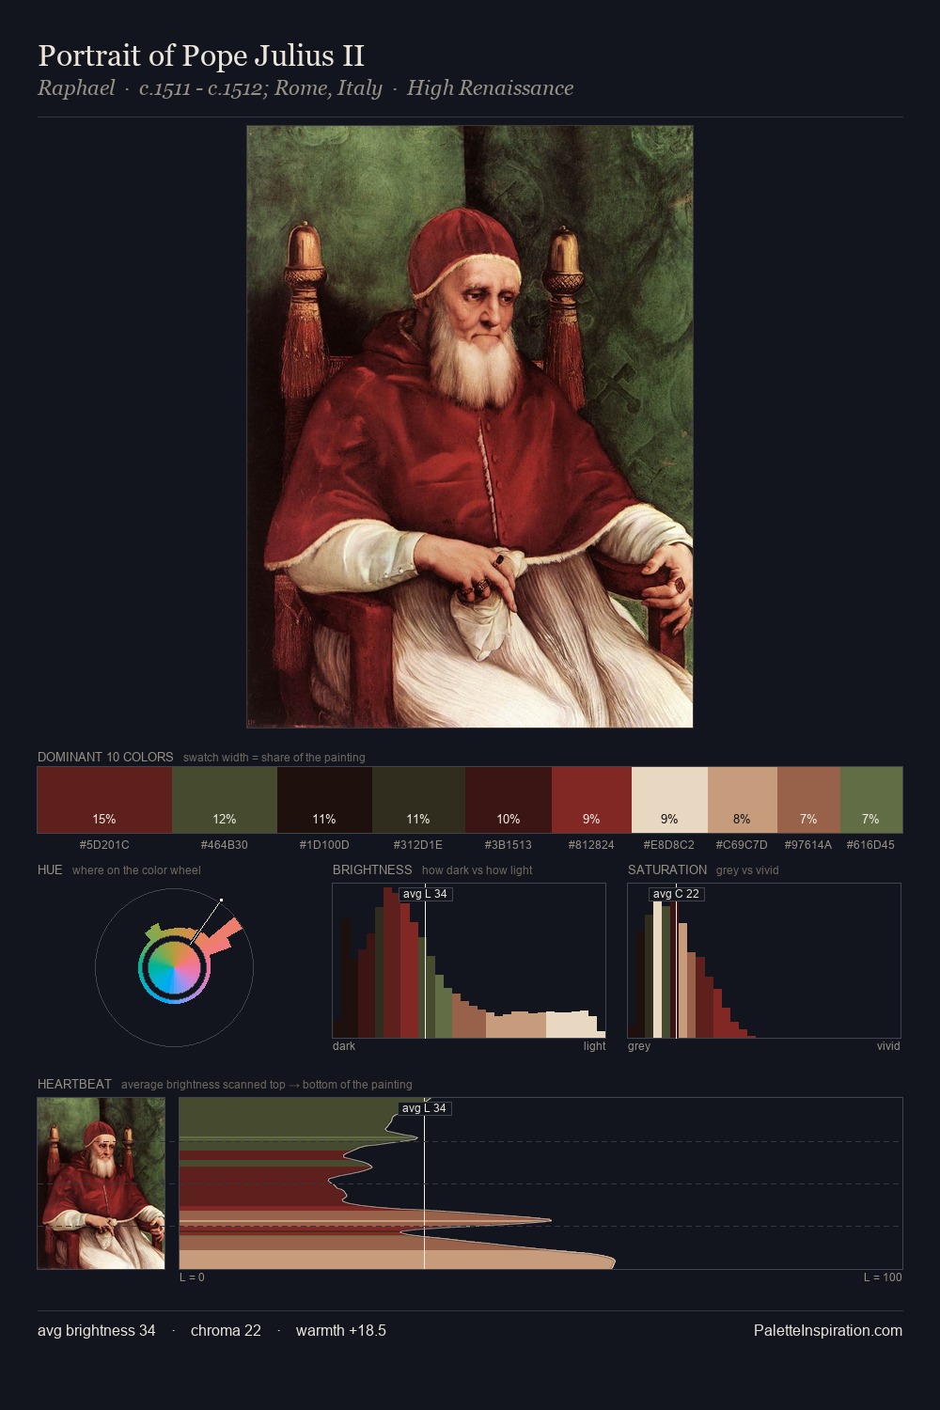
Task: Click the High Renaissance style label
Action: tap(490, 88)
